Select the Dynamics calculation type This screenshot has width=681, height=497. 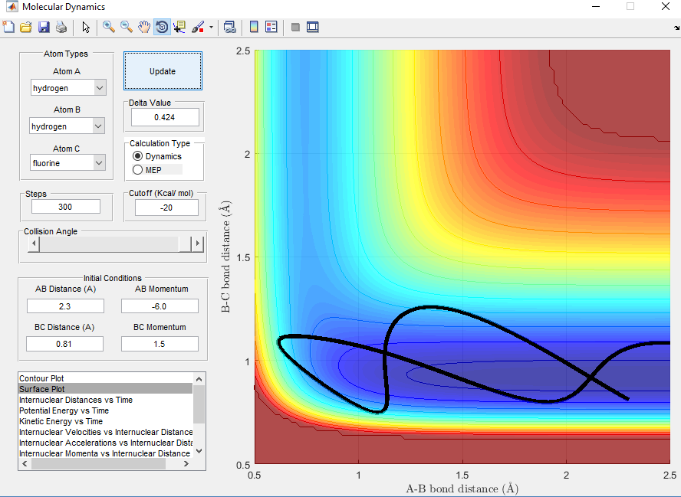point(138,156)
